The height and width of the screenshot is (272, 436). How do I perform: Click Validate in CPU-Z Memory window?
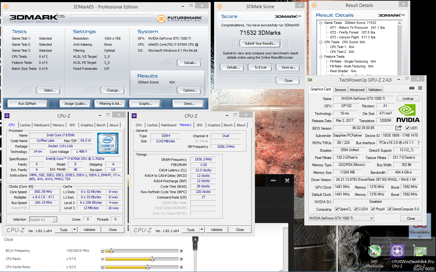pyautogui.click(x=216, y=230)
